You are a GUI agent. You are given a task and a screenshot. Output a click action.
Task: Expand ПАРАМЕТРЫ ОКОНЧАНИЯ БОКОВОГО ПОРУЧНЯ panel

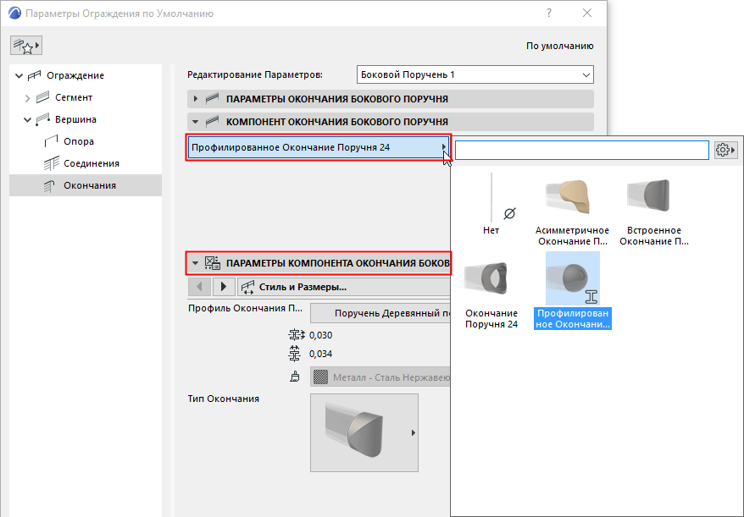196,99
